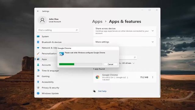Click the Google Chrome dialog title bar

(88, 48)
